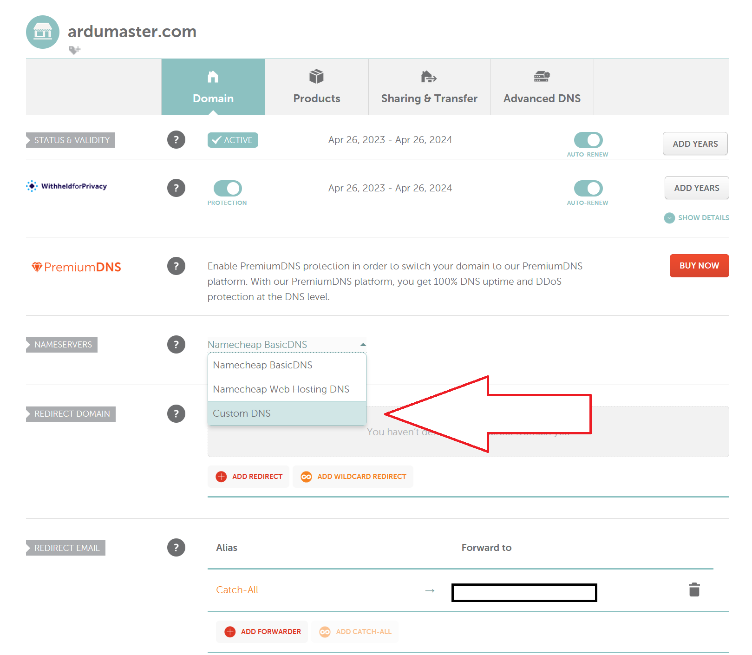Open help for WithheldforPrivacy

176,188
